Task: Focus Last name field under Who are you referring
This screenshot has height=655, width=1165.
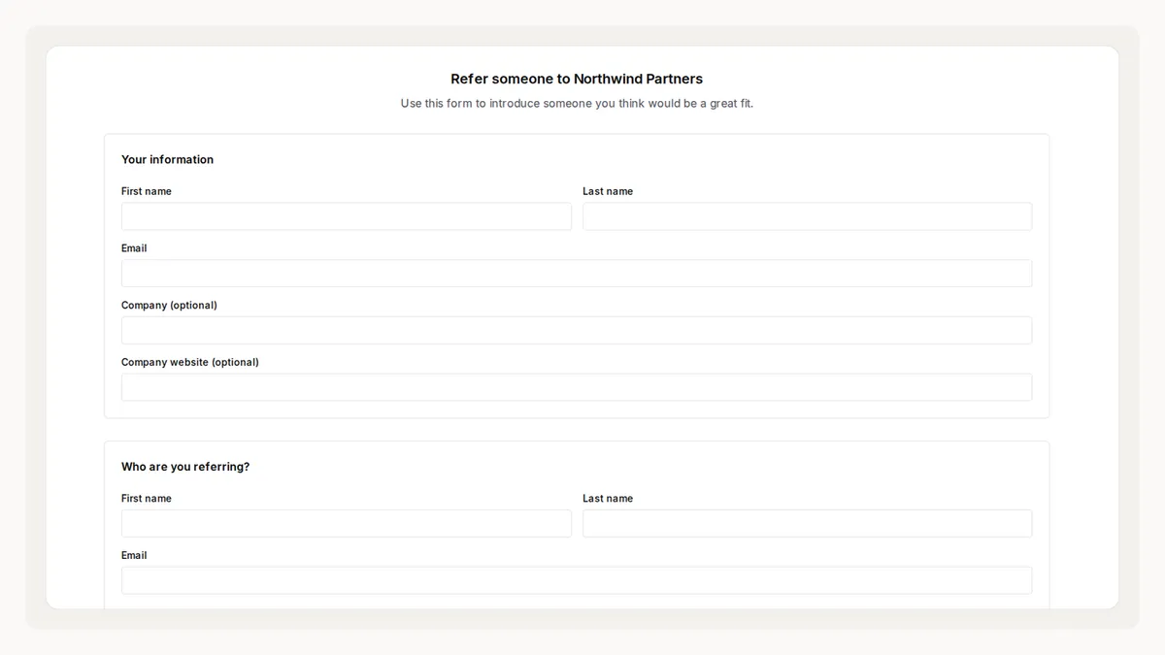Action: 807,523
